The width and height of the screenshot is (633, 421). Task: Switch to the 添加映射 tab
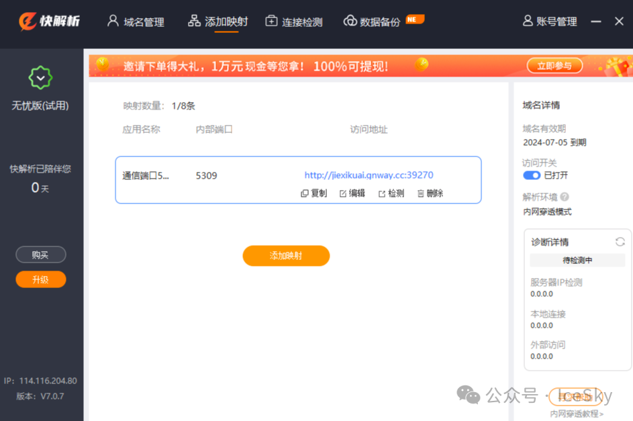pyautogui.click(x=218, y=21)
